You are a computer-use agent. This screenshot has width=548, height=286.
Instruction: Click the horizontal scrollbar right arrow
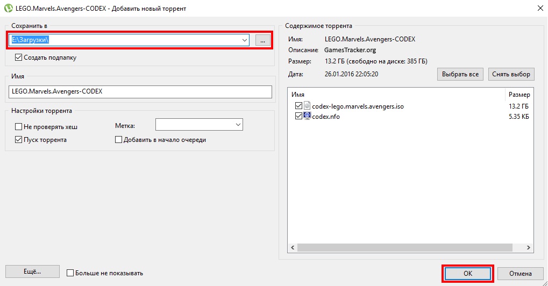pyautogui.click(x=529, y=248)
